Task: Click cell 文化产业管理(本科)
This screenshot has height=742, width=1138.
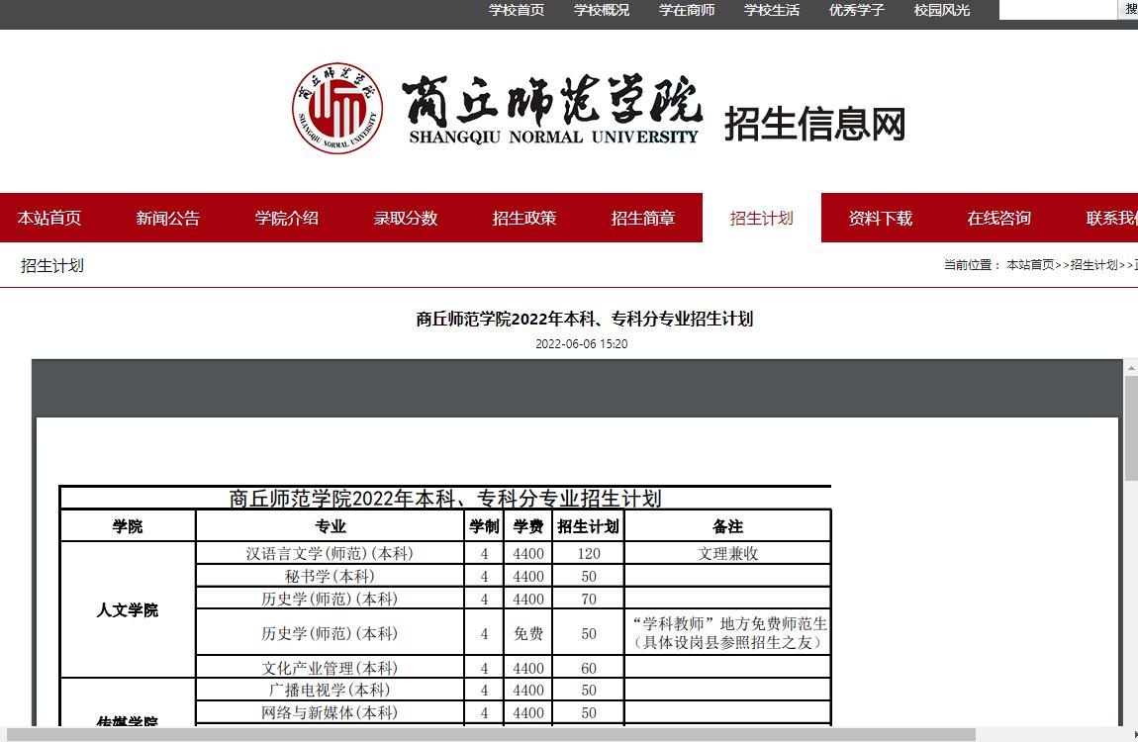Action: click(x=330, y=667)
